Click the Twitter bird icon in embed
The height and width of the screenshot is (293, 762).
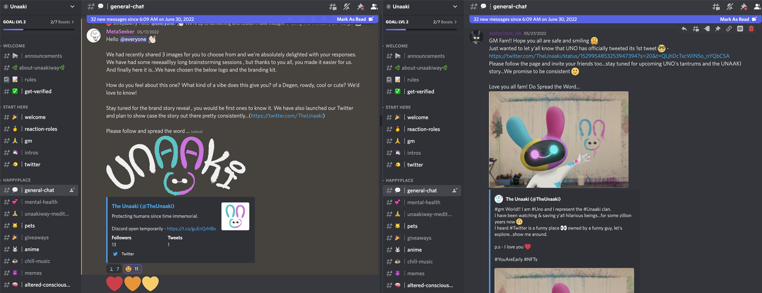[115, 254]
